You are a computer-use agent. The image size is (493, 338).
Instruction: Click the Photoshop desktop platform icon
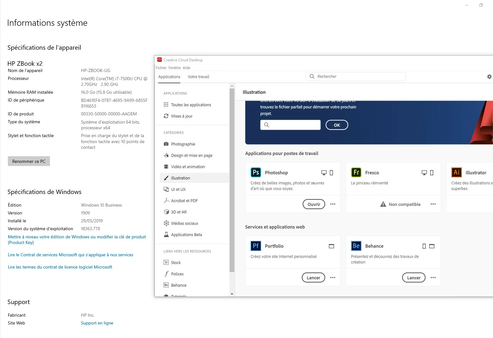(x=324, y=173)
